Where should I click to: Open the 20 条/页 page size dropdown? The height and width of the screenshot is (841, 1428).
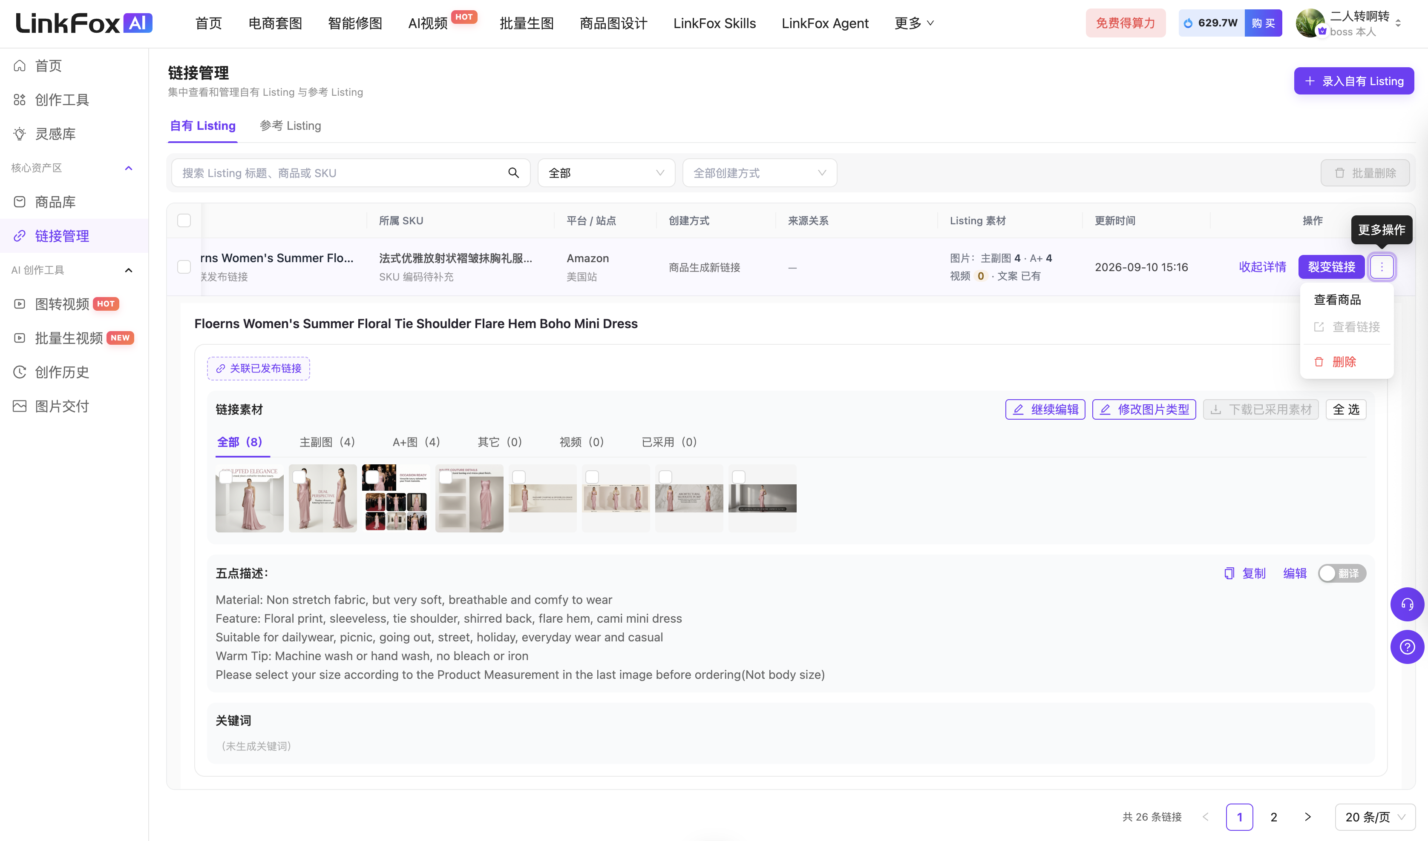tap(1375, 817)
